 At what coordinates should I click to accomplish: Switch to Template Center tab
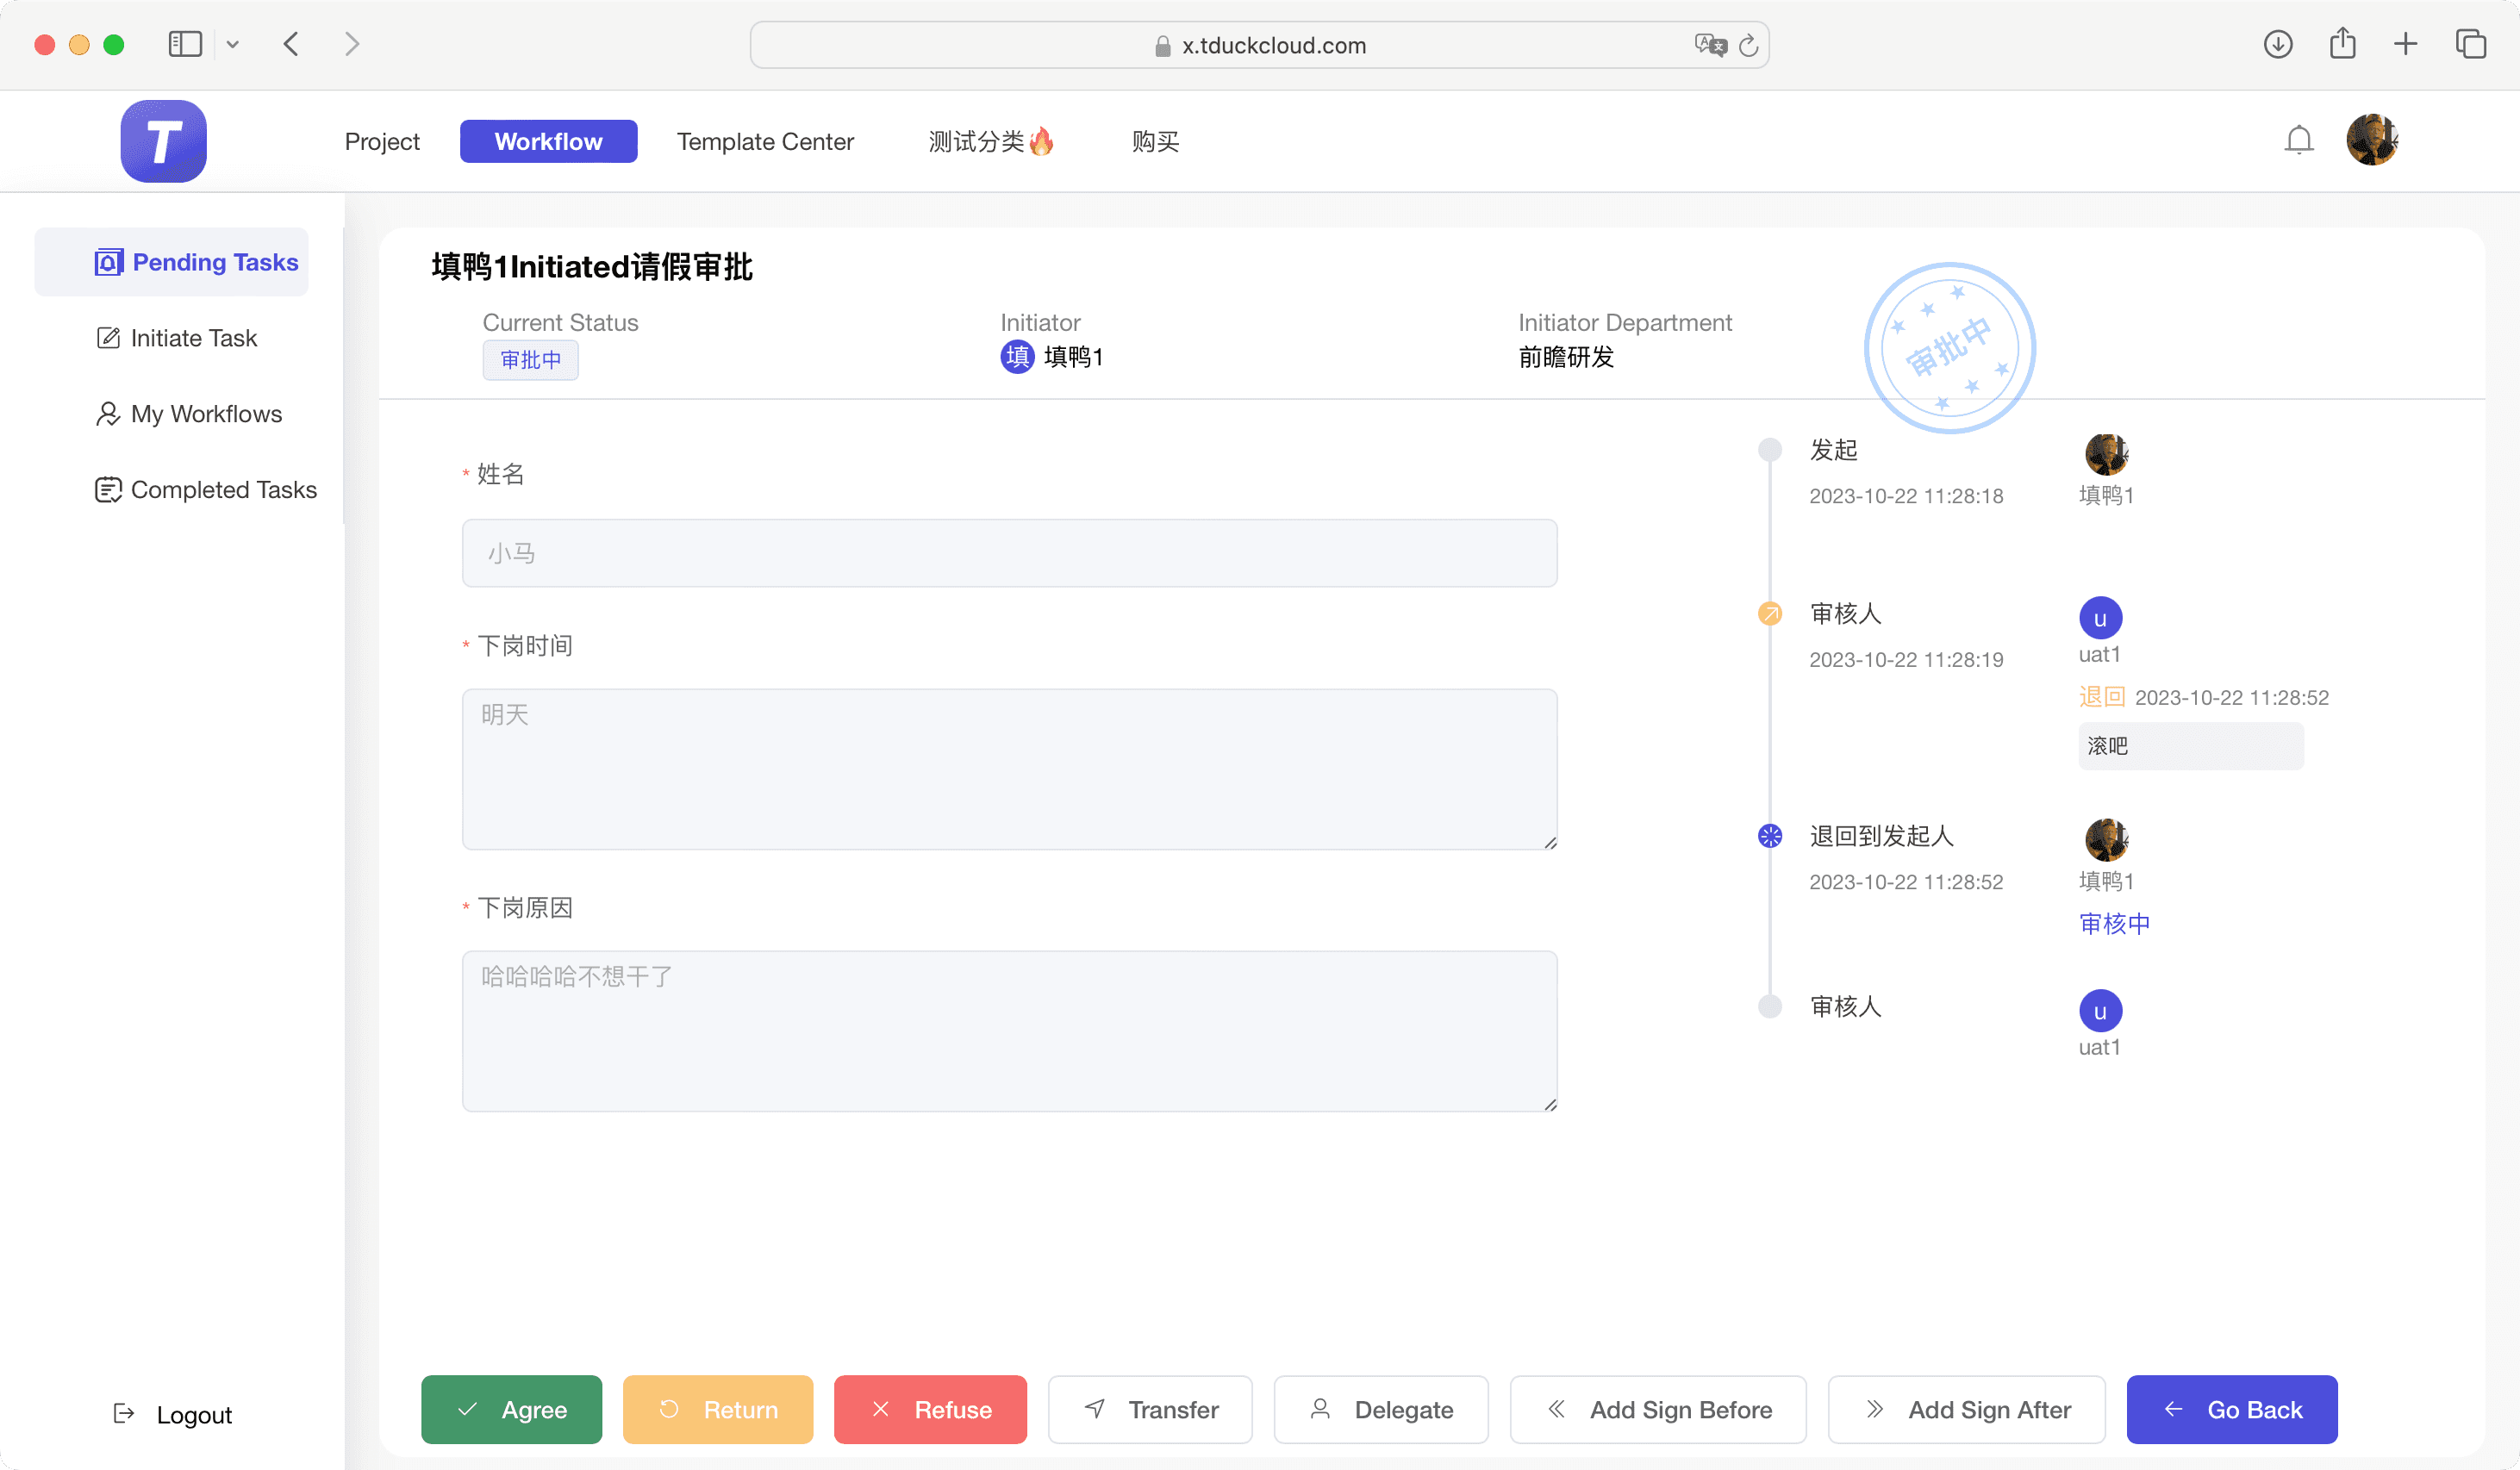click(x=765, y=141)
